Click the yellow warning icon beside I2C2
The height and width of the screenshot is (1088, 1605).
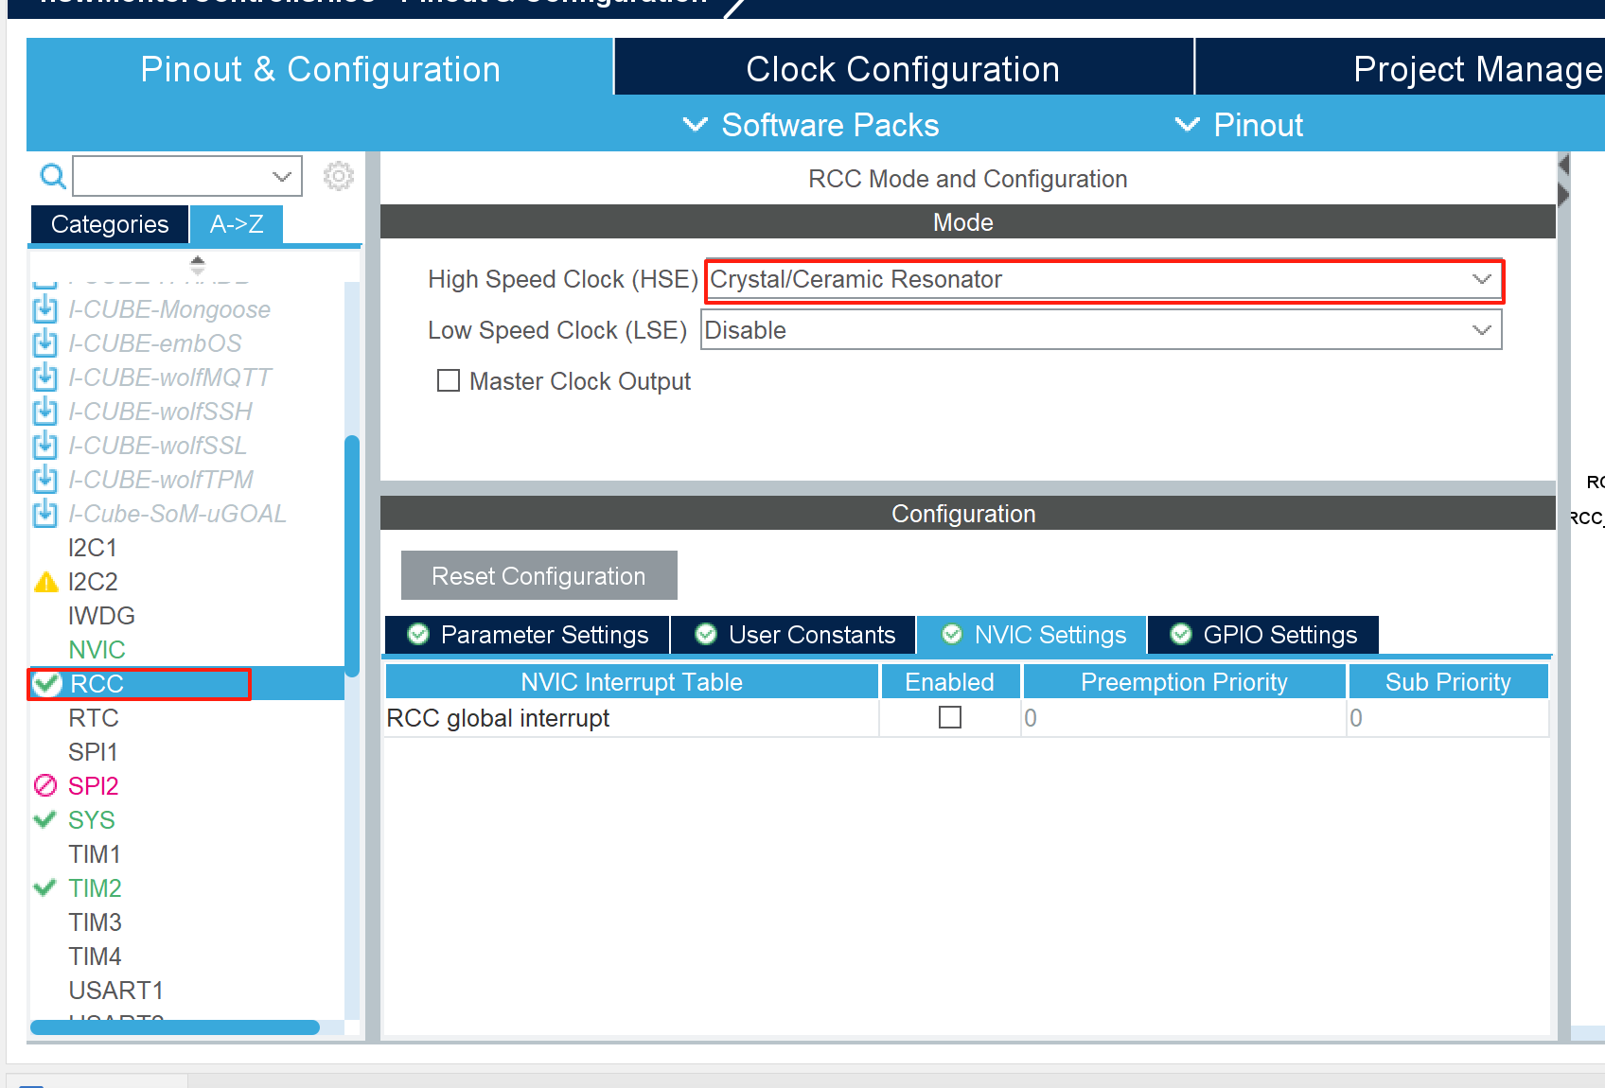pos(46,582)
